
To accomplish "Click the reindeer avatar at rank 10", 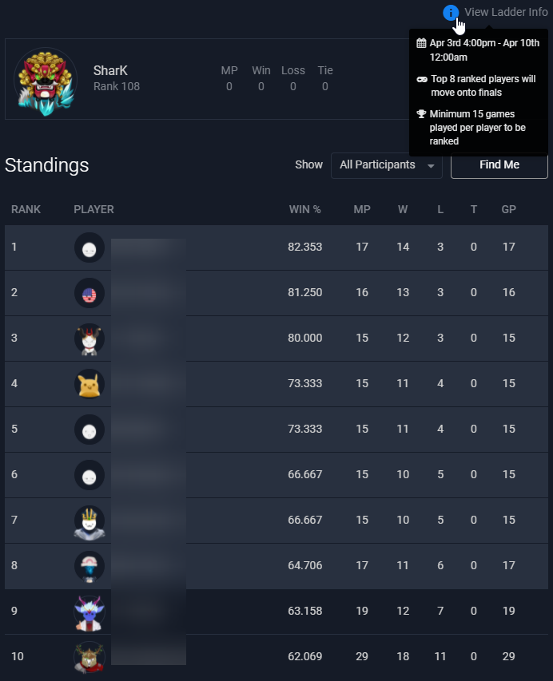I will [x=90, y=658].
